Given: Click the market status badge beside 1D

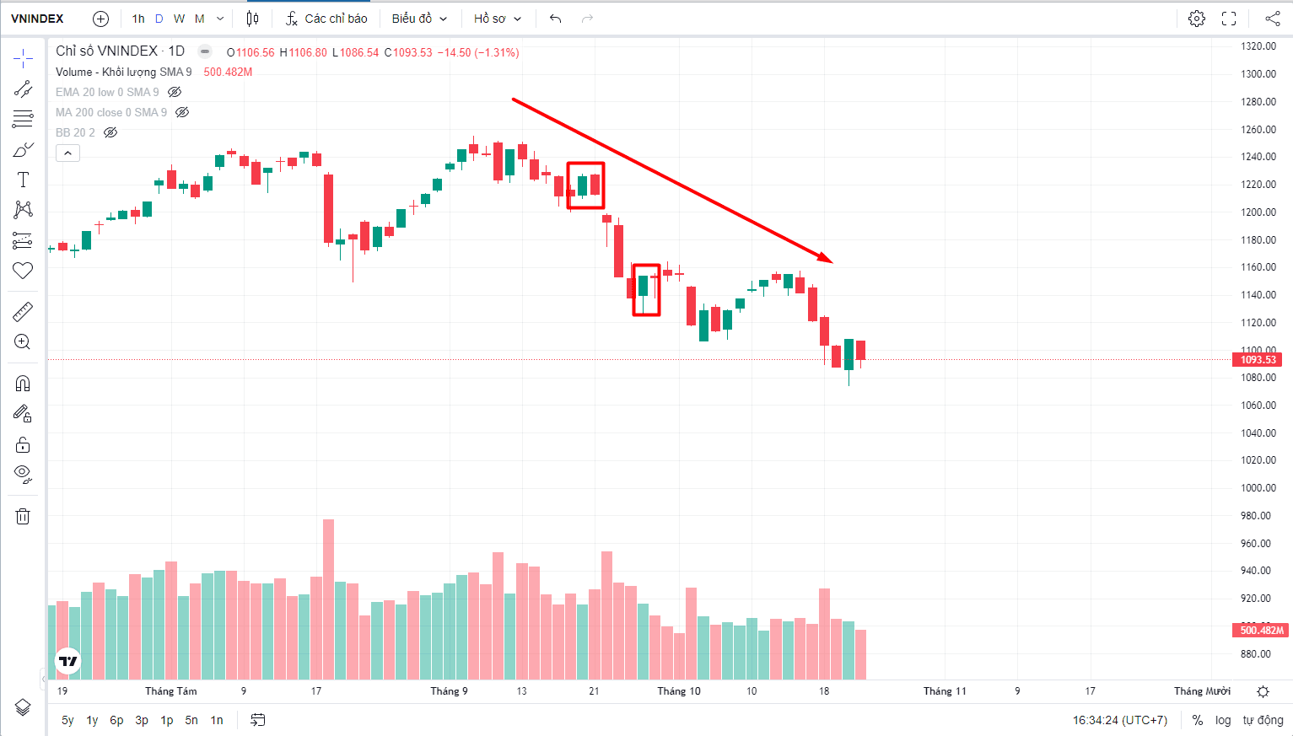Looking at the screenshot, I should point(204,51).
